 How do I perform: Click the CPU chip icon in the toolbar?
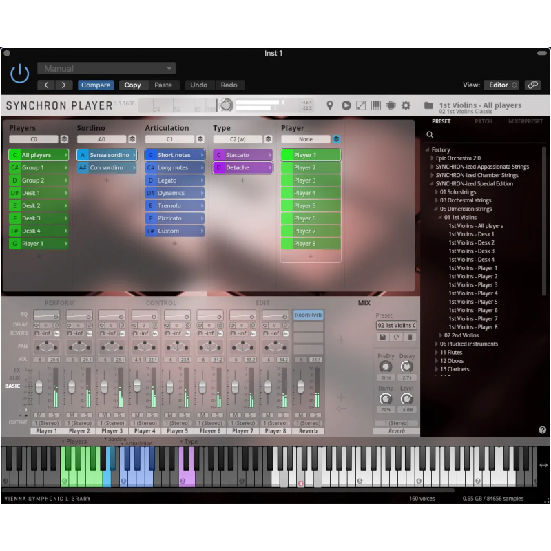click(391, 105)
